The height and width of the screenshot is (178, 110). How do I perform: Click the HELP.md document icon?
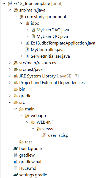click(15, 168)
